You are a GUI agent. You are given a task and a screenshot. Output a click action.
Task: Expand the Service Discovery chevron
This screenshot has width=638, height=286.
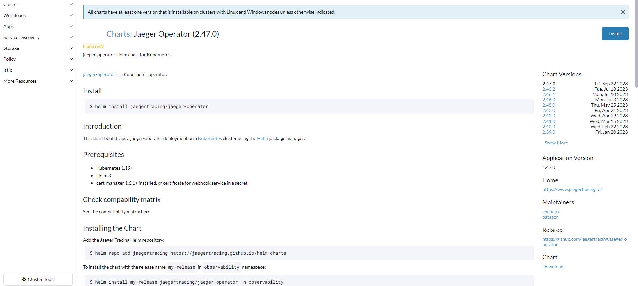(x=71, y=37)
